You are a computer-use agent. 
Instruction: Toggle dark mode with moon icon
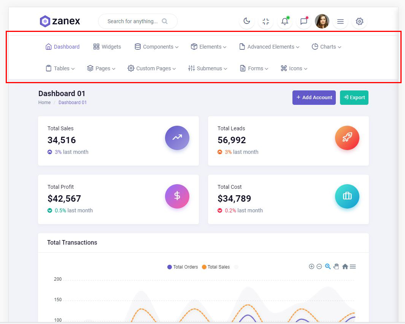(247, 21)
